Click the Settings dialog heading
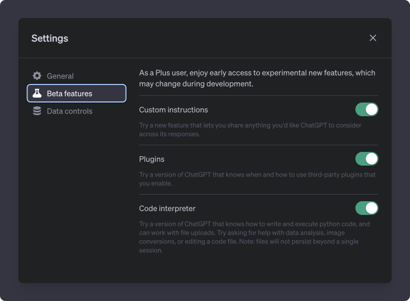The width and height of the screenshot is (410, 301). [x=50, y=38]
